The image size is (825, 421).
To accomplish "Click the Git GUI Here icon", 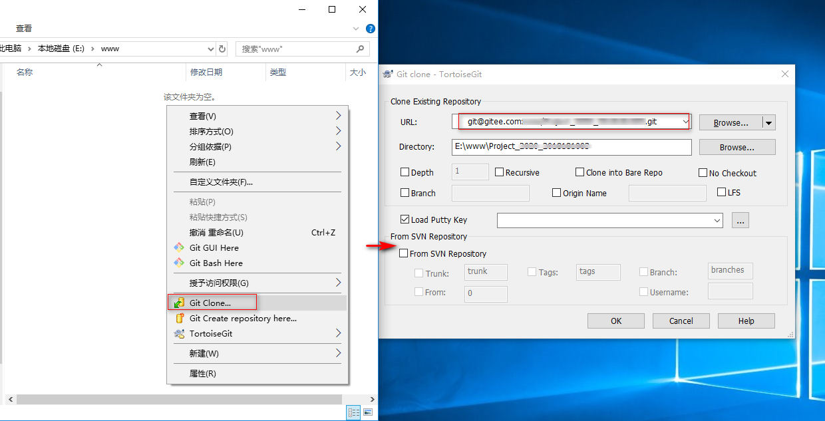I will pyautogui.click(x=179, y=247).
